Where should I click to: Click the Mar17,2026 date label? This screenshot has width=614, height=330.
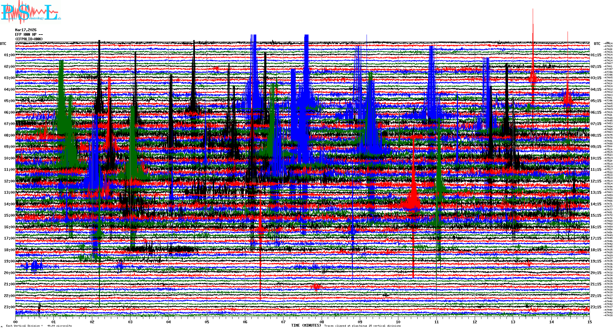coord(26,30)
